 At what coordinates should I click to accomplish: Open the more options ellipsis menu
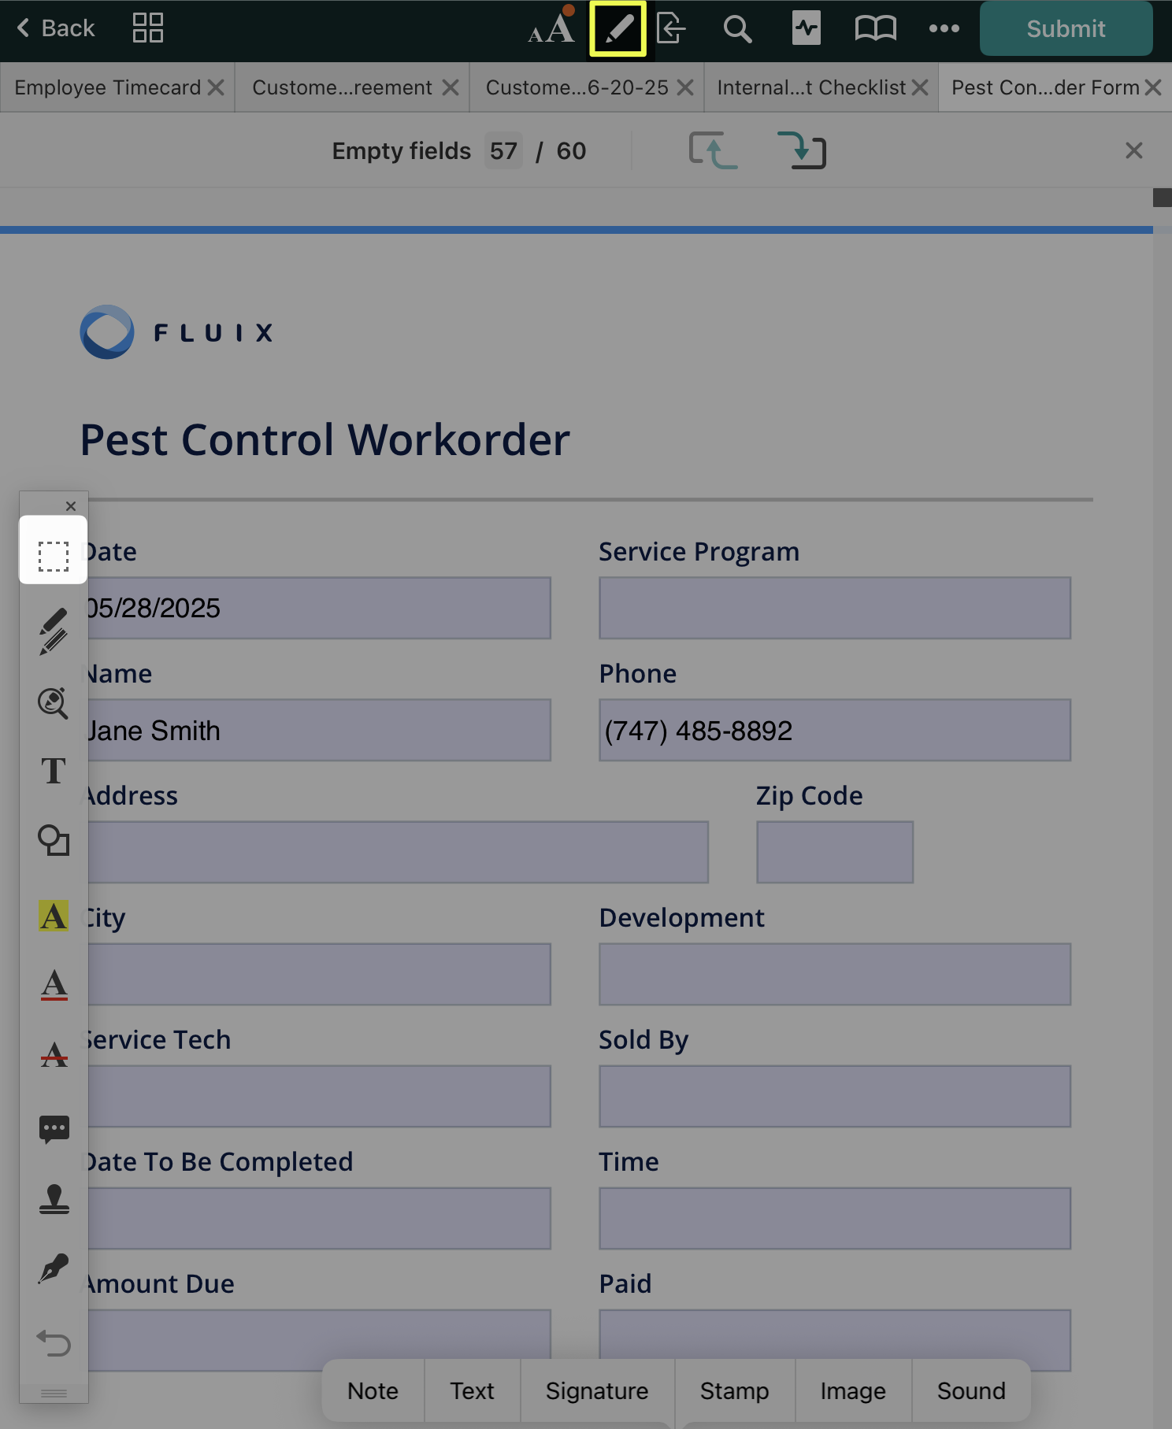click(944, 29)
